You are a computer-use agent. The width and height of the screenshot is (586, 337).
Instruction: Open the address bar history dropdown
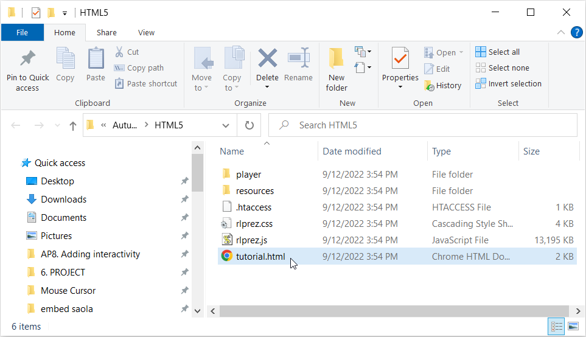click(226, 125)
